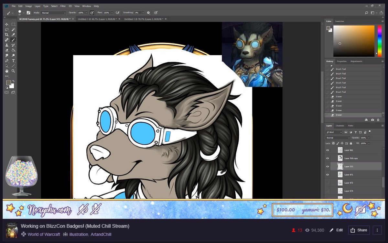Select the Lasso tool

[x=7, y=29]
